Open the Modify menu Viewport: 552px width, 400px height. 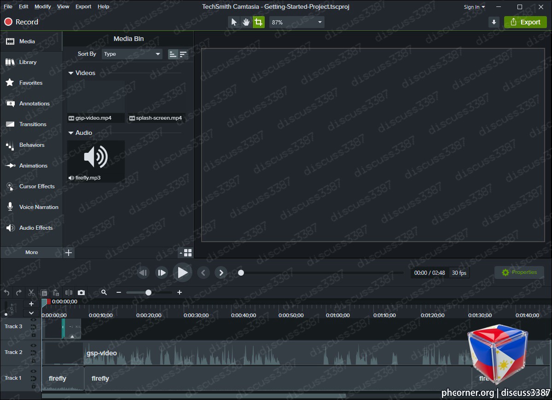pos(43,6)
